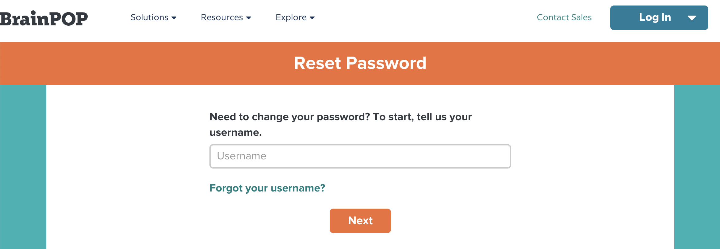720x249 pixels.
Task: Expand the arrow beside Resources
Action: click(x=248, y=18)
